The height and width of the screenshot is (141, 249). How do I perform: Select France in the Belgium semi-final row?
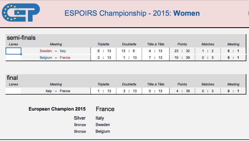65,57
